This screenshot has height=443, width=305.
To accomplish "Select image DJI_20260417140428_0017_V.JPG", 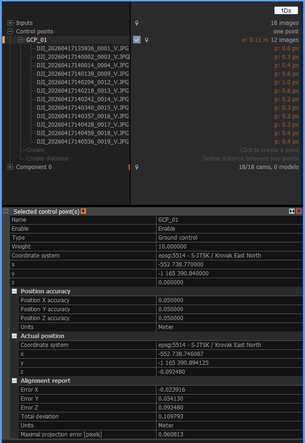I will (x=83, y=125).
